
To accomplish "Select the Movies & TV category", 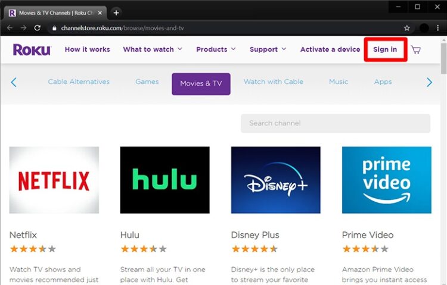I will coord(201,84).
